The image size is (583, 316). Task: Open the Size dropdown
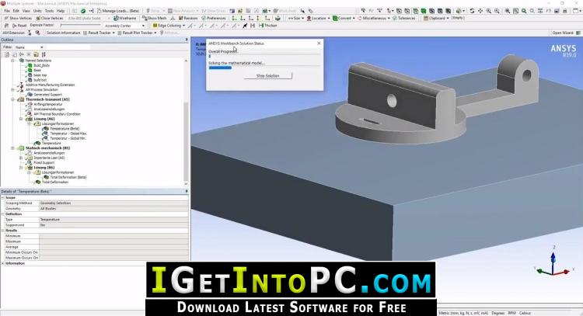point(295,18)
